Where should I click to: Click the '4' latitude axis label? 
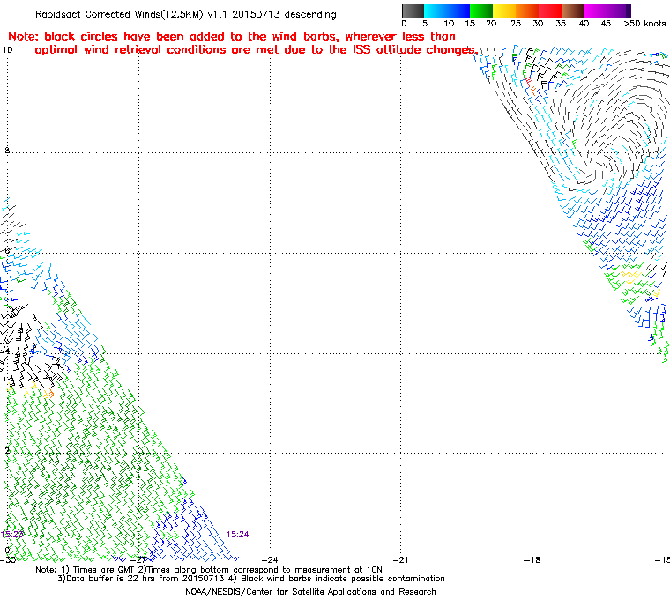pos(6,351)
